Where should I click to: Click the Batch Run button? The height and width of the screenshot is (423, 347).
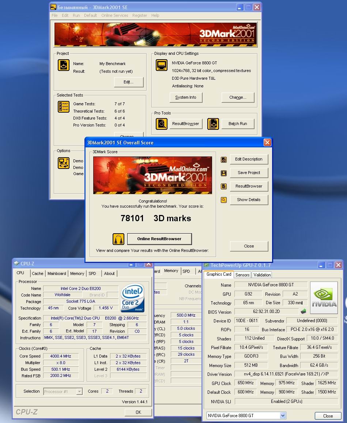click(x=238, y=124)
